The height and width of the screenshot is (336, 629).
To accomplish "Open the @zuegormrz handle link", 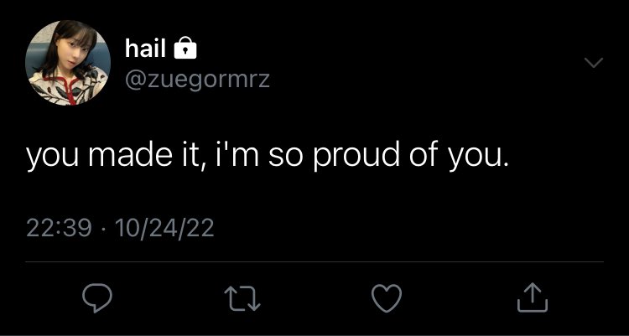I will coord(197,80).
